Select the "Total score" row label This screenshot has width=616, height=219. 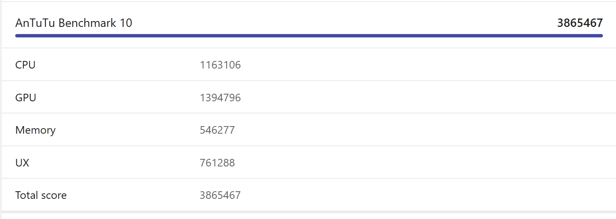[41, 195]
